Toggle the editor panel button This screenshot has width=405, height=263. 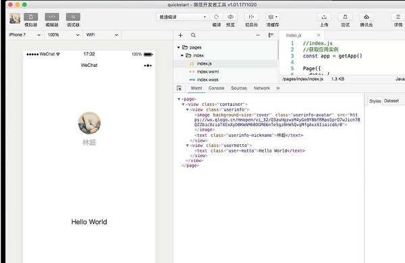coord(52,17)
